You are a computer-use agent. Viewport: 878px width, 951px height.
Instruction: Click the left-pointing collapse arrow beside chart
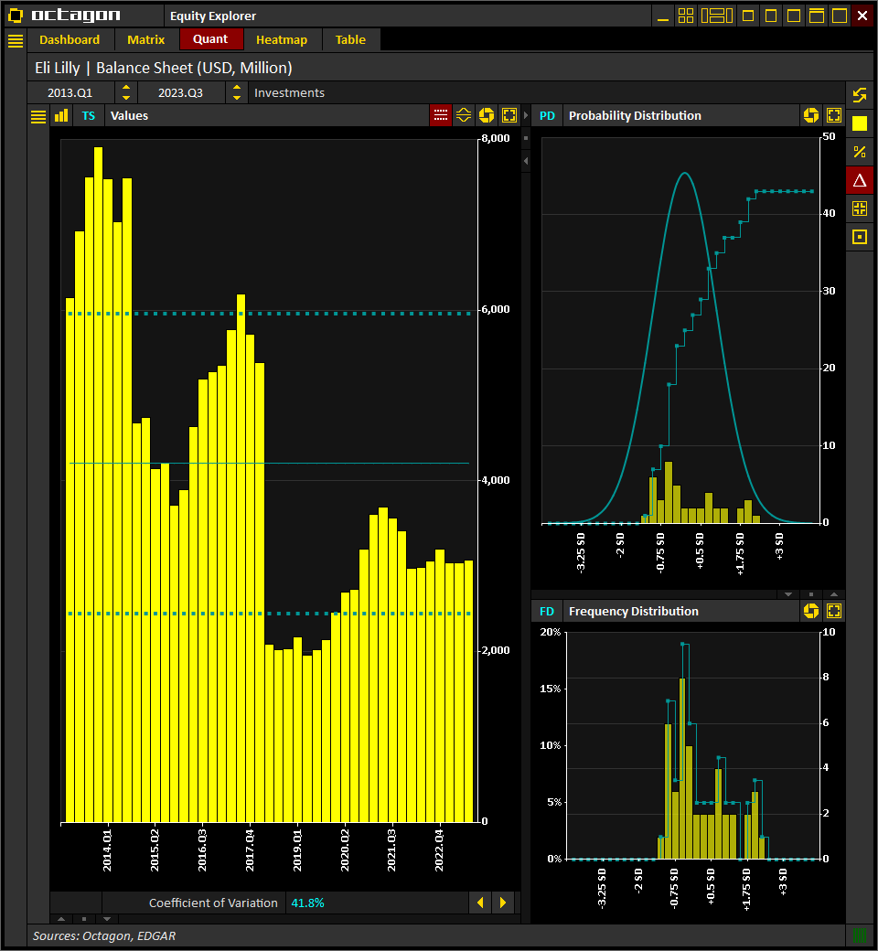tap(526, 161)
